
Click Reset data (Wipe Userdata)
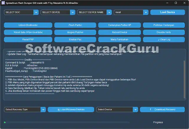28,32
